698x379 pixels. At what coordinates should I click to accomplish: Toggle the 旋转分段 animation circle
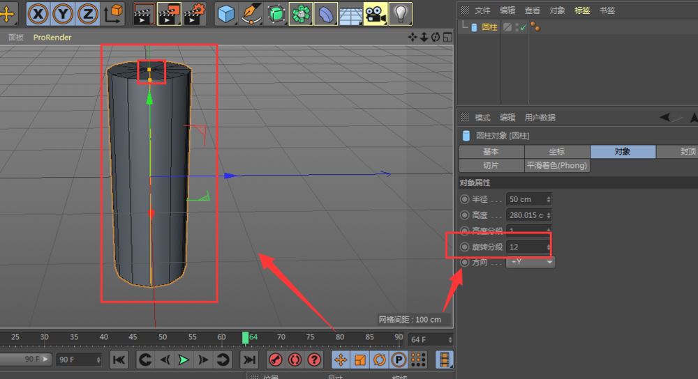point(465,247)
